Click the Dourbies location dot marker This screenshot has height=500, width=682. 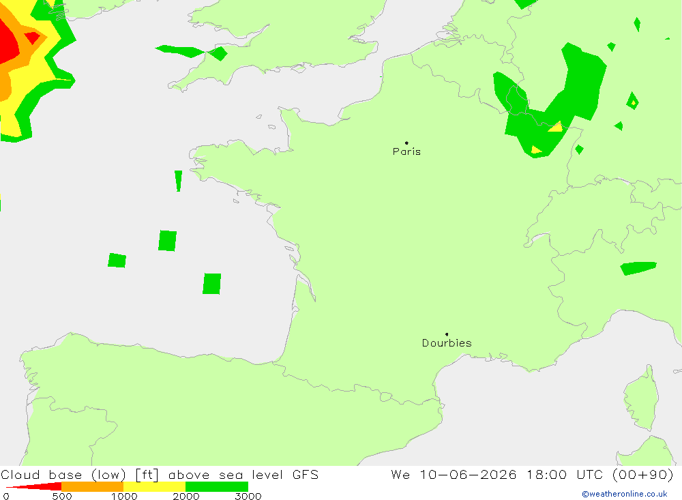[447, 334]
